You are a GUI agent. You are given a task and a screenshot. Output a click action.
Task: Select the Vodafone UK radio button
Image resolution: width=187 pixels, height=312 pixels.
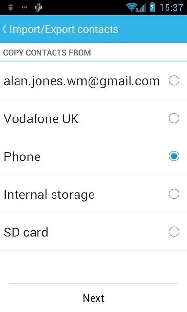coord(174,118)
